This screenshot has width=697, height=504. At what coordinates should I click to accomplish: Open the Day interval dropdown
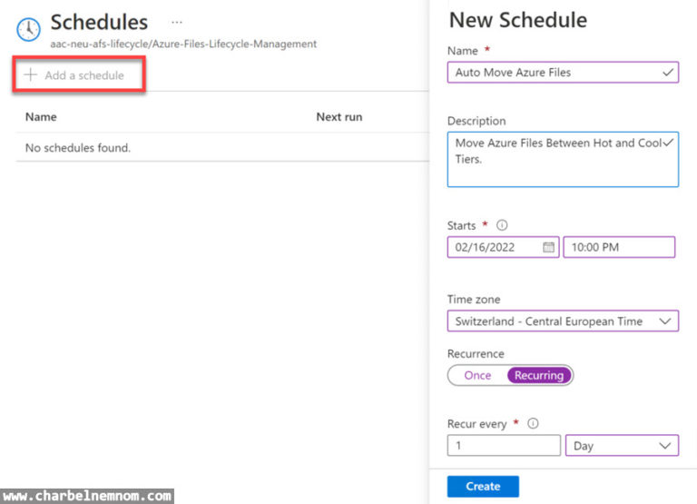(622, 445)
